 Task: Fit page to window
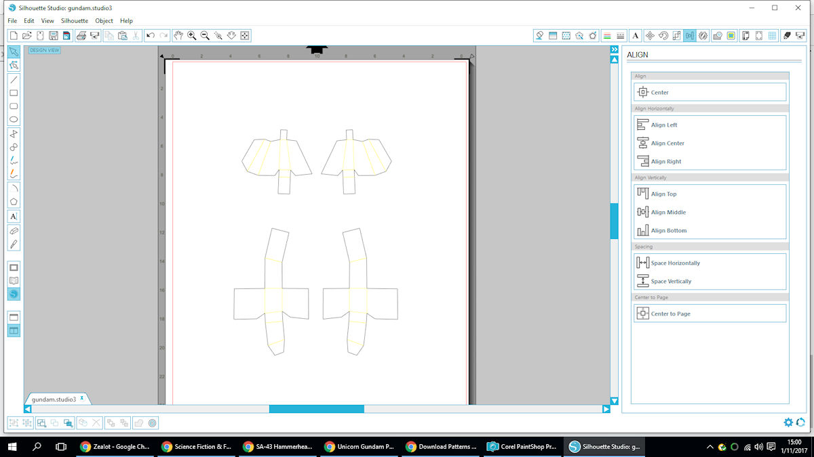(245, 35)
